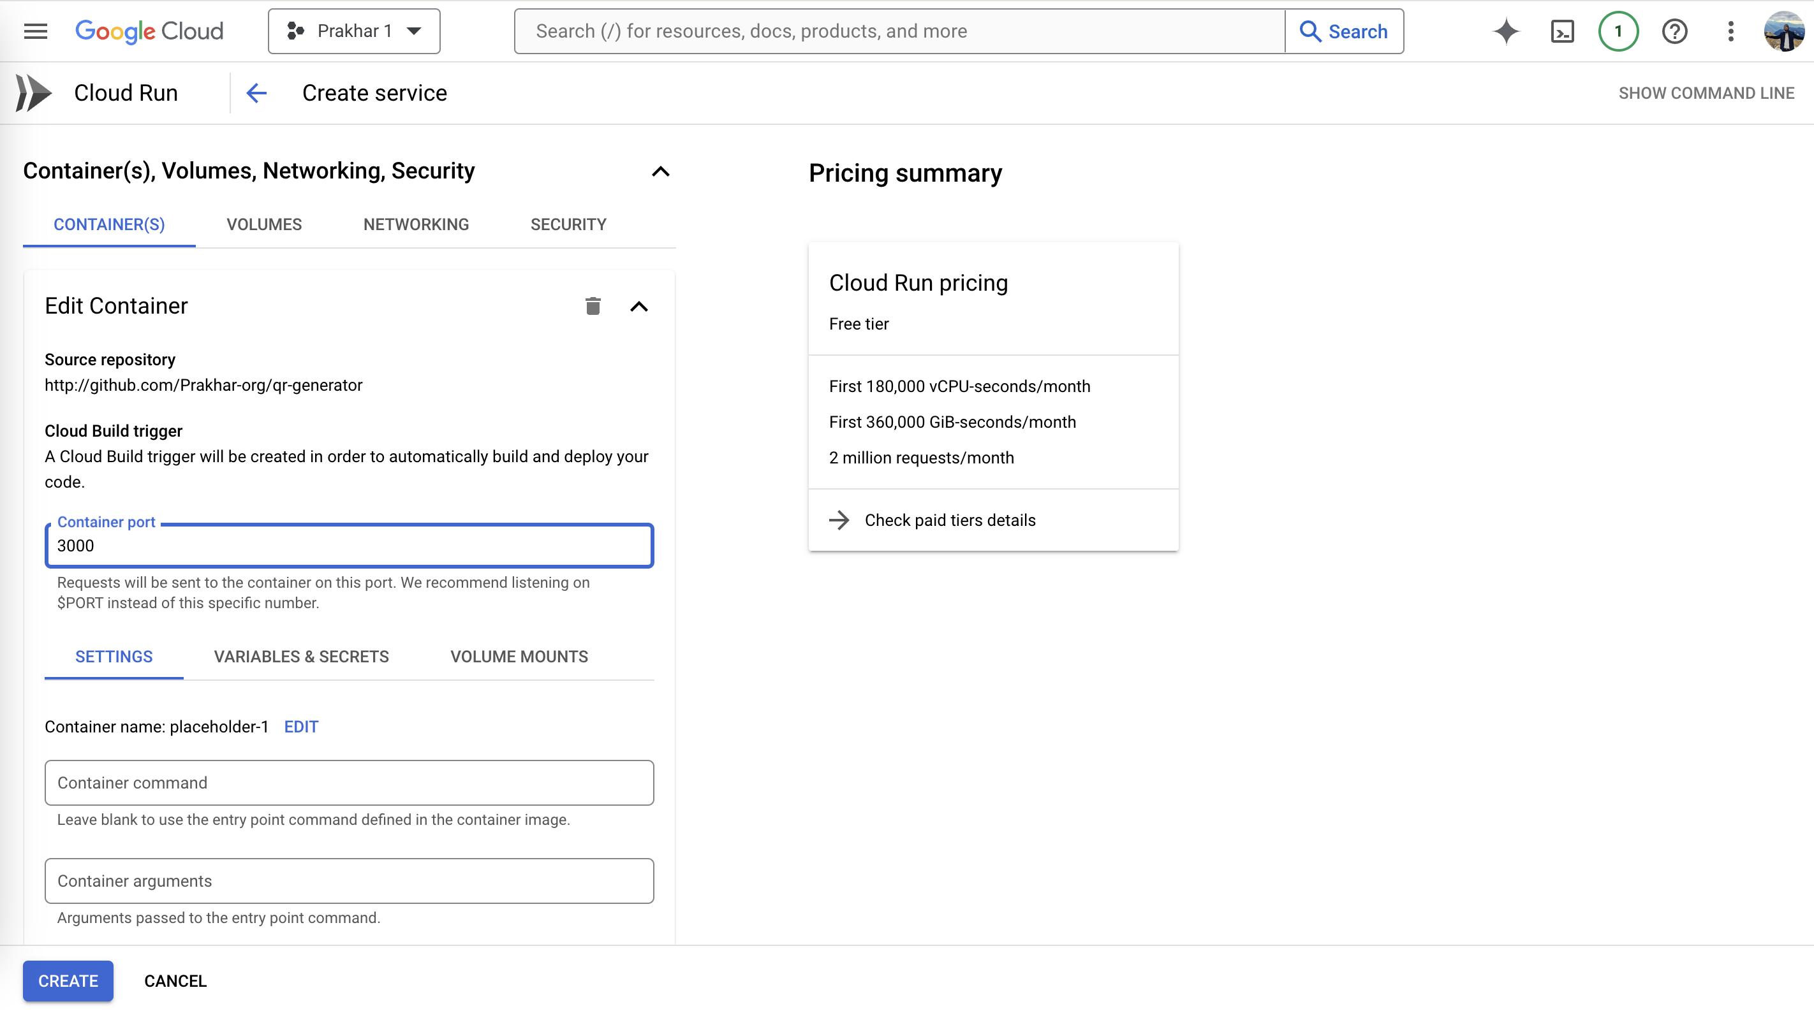The image size is (1814, 1011).
Task: Open the hamburger navigation menu
Action: tap(35, 31)
